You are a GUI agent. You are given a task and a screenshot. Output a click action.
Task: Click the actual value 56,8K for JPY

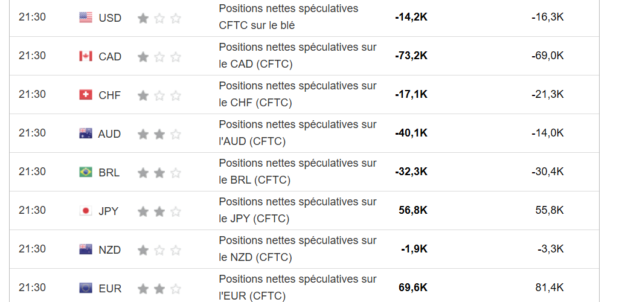point(413,210)
